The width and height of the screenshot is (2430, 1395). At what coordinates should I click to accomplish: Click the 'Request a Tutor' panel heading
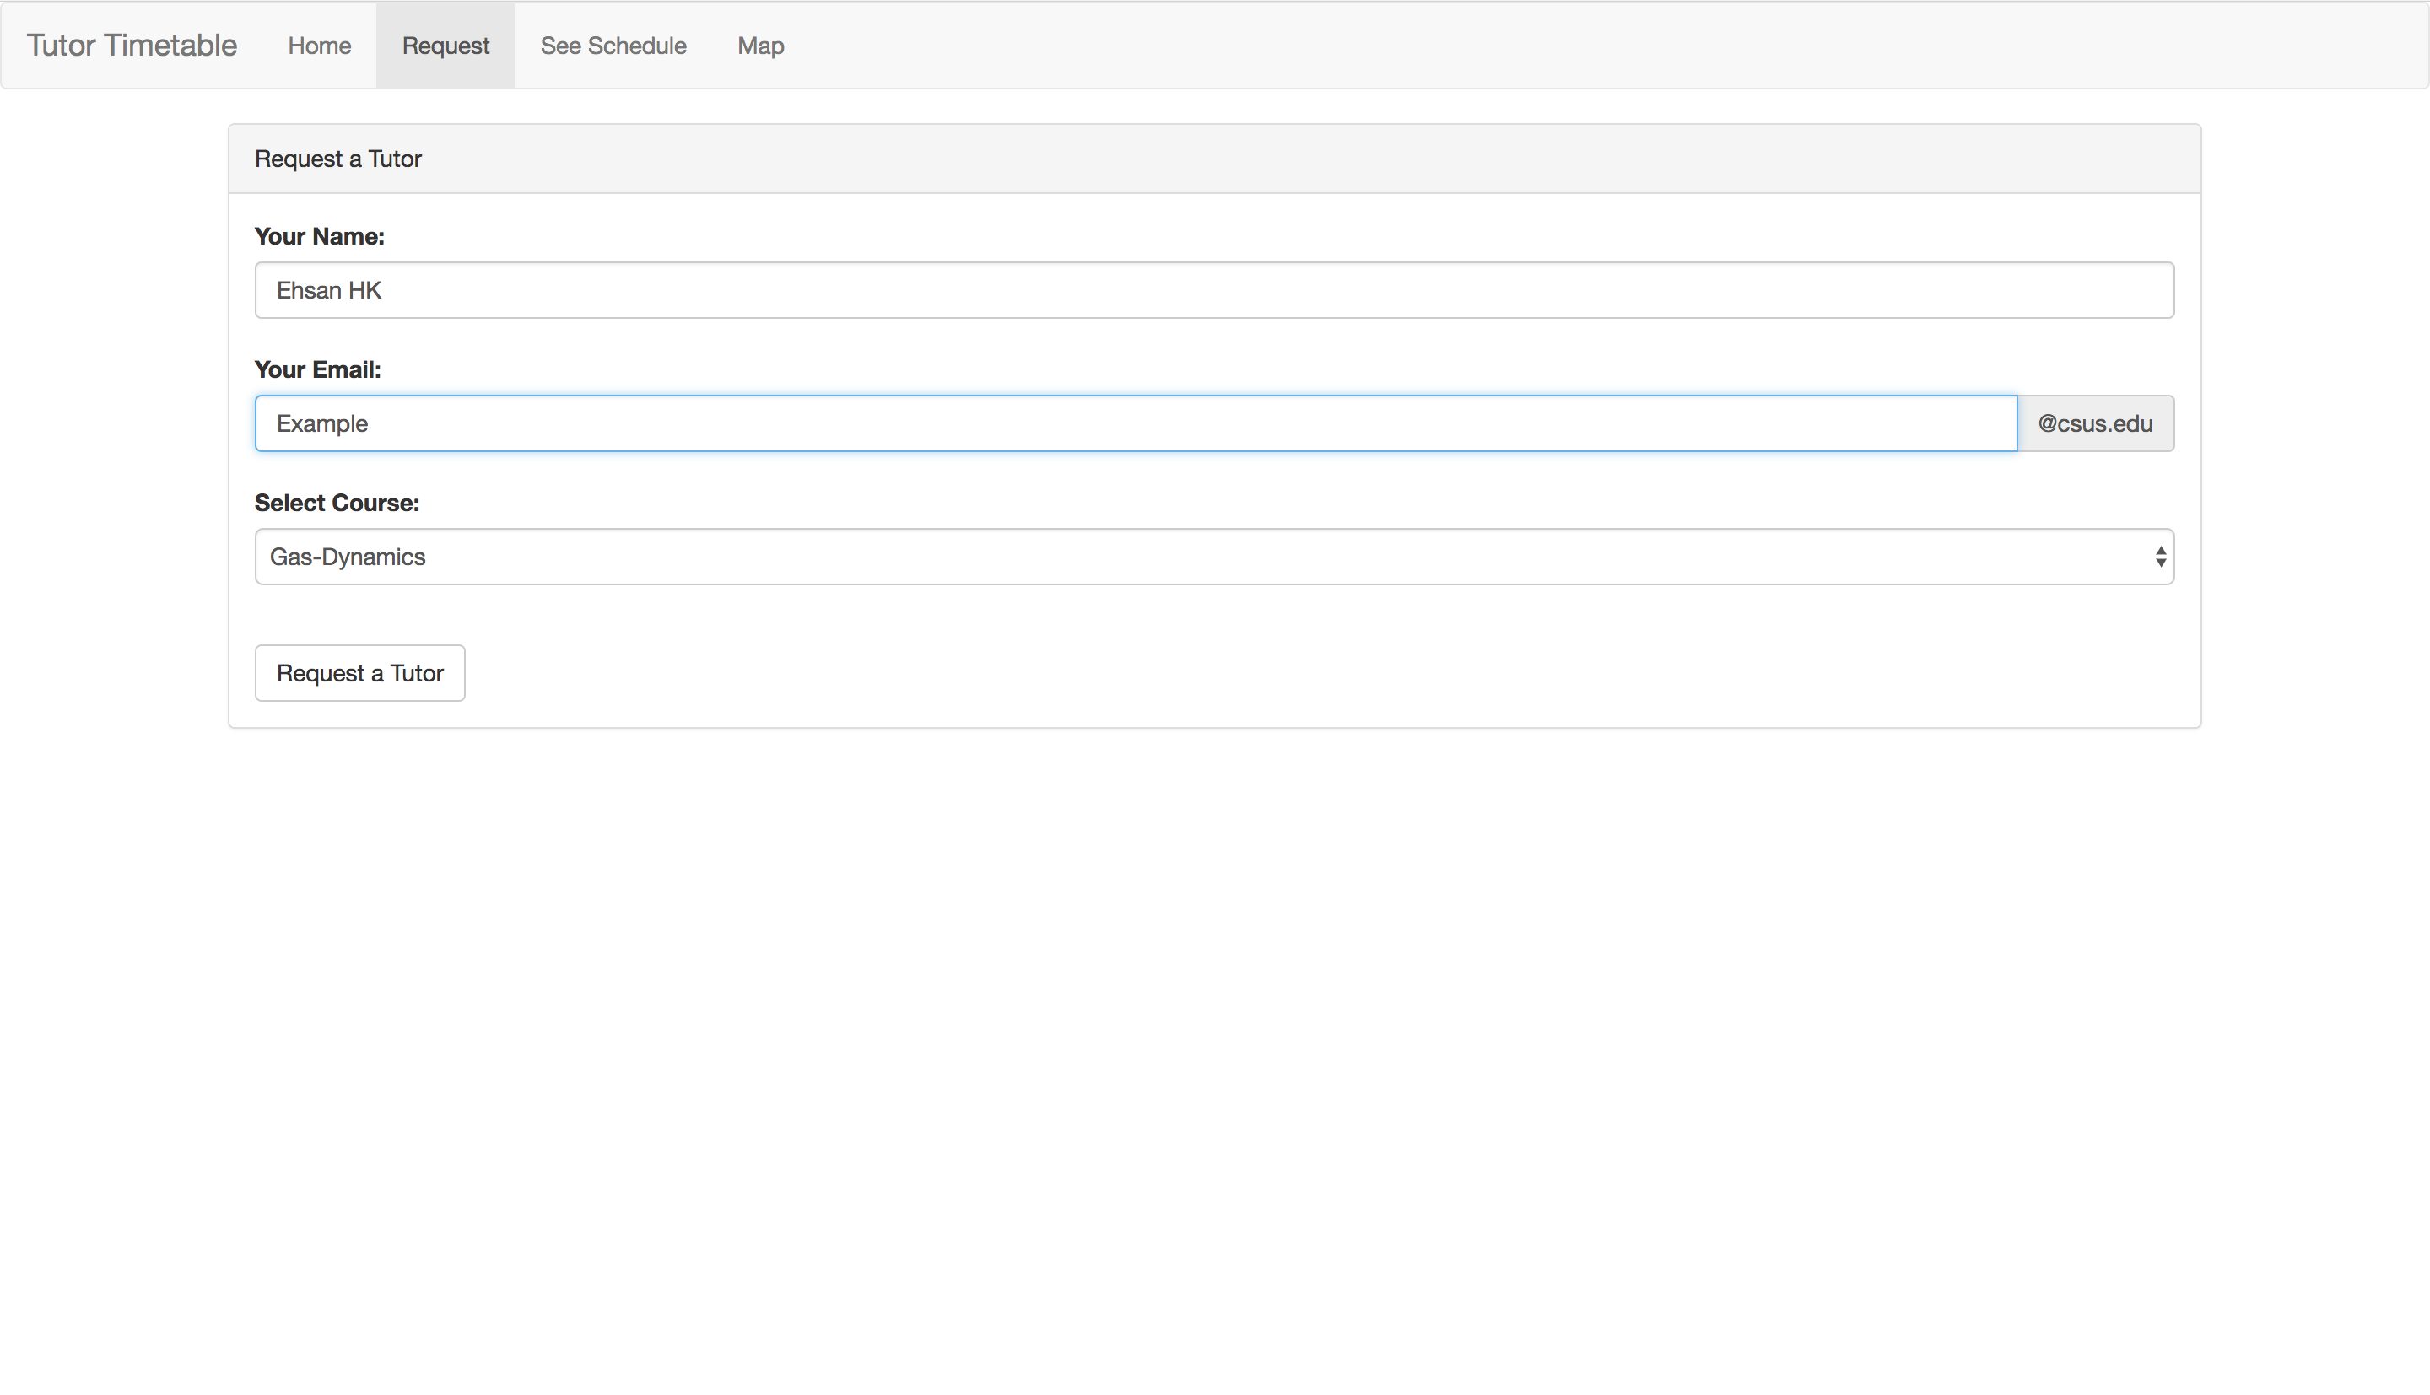point(337,158)
